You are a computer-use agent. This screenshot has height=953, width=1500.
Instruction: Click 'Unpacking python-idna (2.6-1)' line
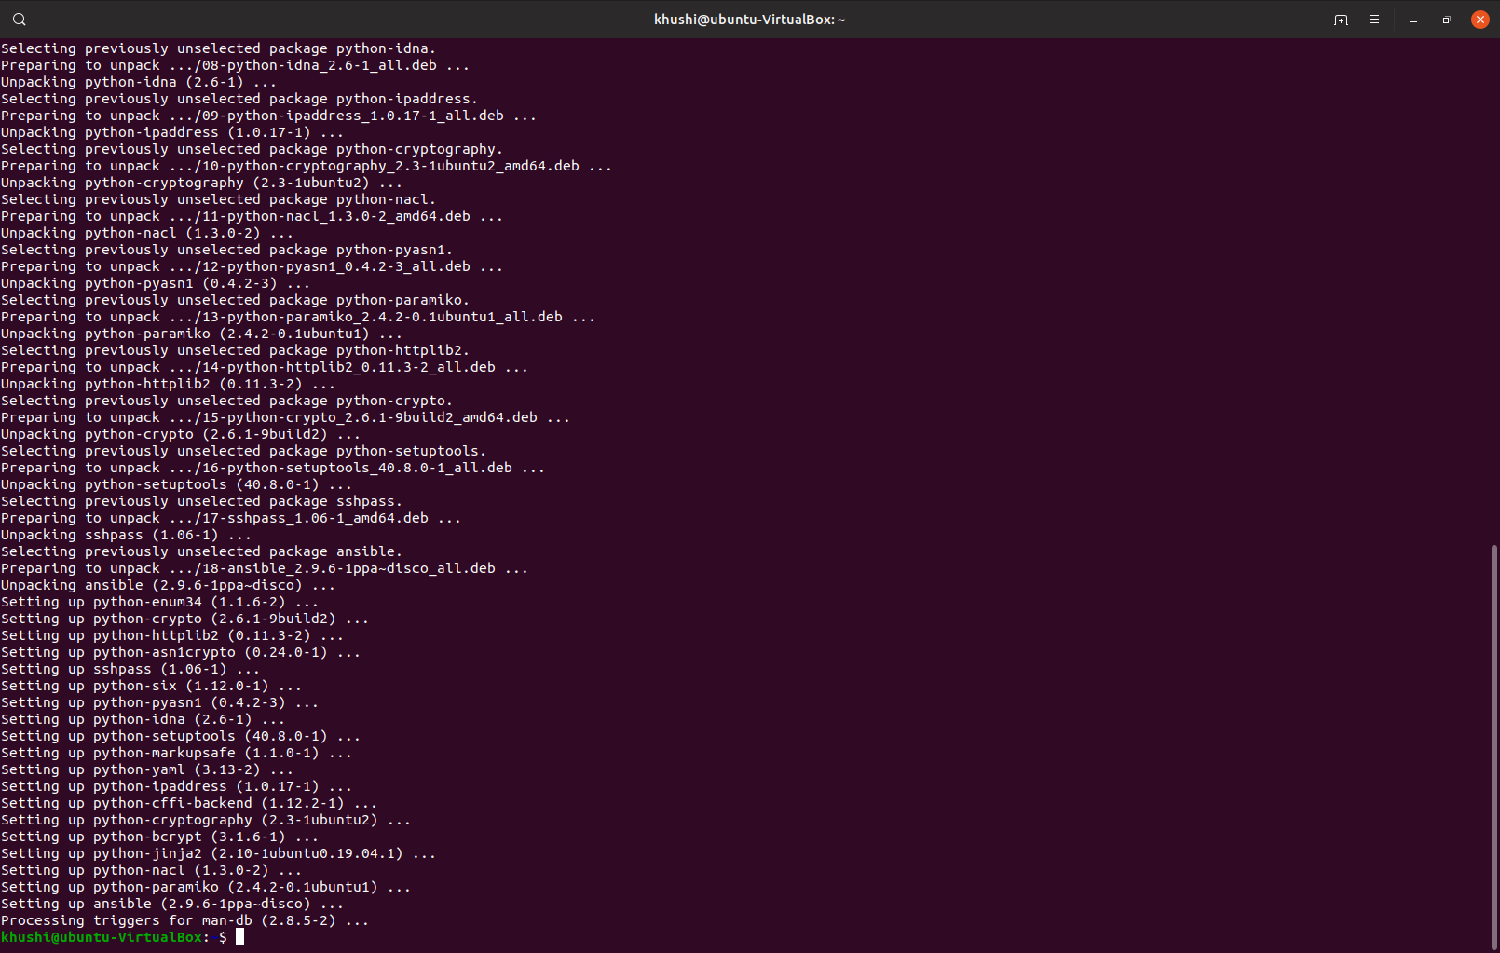click(x=139, y=82)
